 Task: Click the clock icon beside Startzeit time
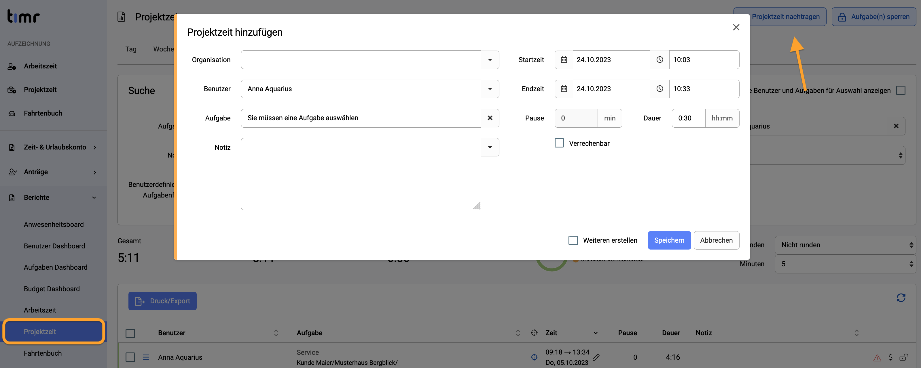pyautogui.click(x=660, y=60)
